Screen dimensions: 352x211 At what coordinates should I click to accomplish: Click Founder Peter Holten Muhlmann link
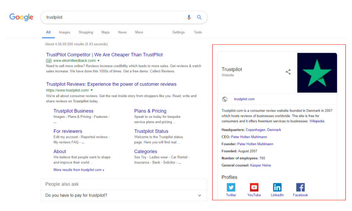point(255,144)
